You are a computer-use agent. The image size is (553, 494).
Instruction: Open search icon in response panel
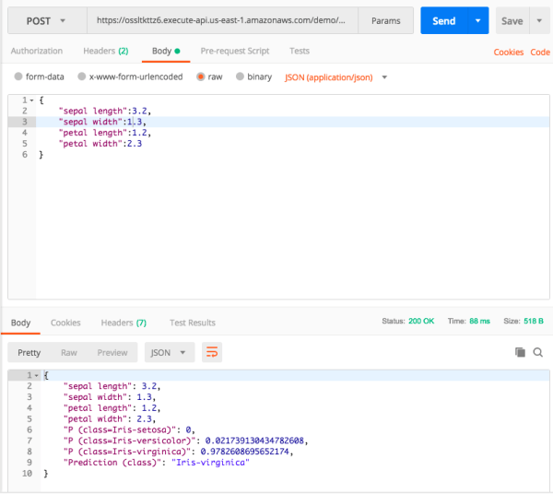pos(538,352)
